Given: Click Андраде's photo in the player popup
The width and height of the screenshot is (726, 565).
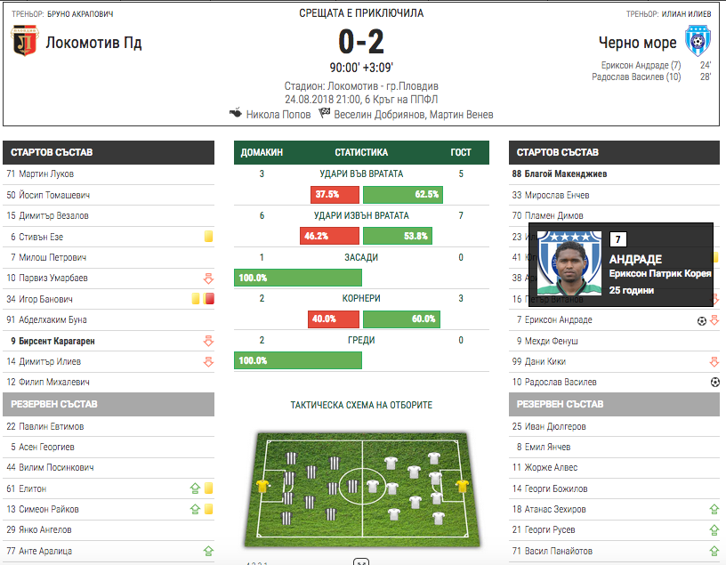Looking at the screenshot, I should (569, 262).
